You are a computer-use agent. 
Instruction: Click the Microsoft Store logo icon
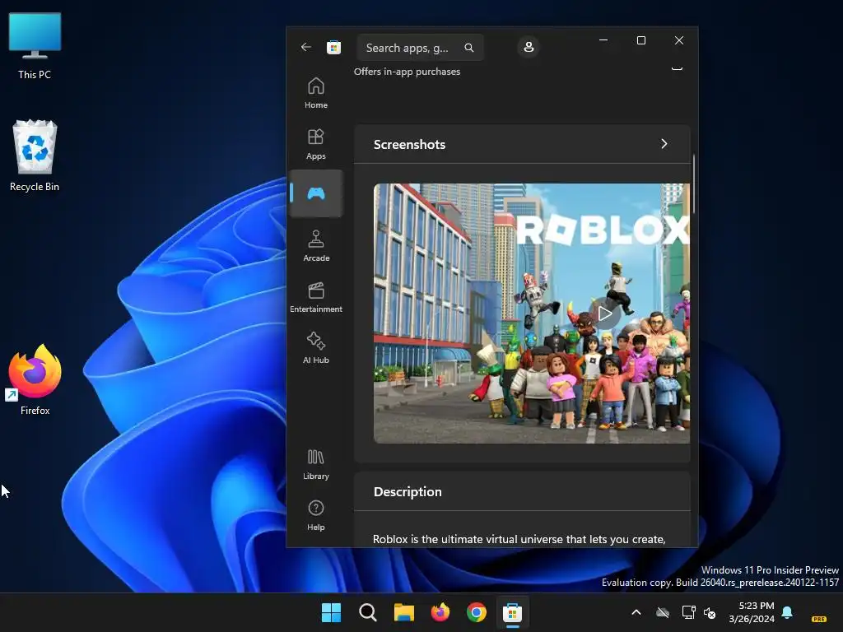[x=334, y=47]
